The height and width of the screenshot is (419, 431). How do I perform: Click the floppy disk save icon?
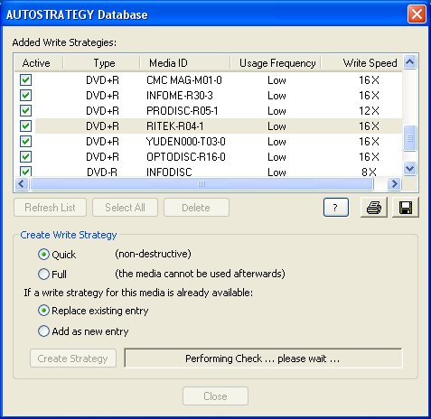point(406,208)
